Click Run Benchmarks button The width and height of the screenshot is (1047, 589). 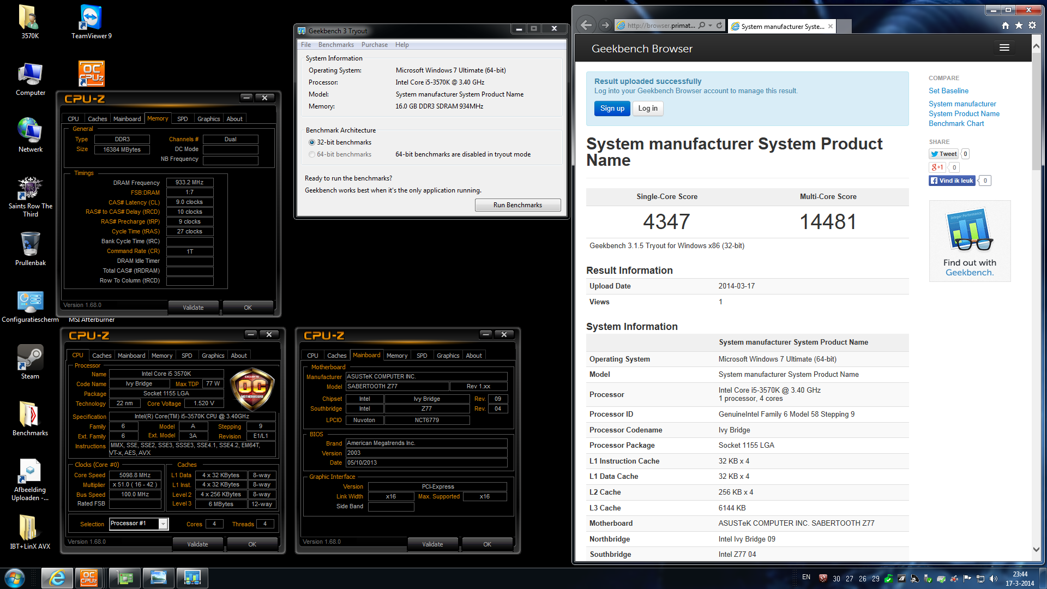pos(518,205)
